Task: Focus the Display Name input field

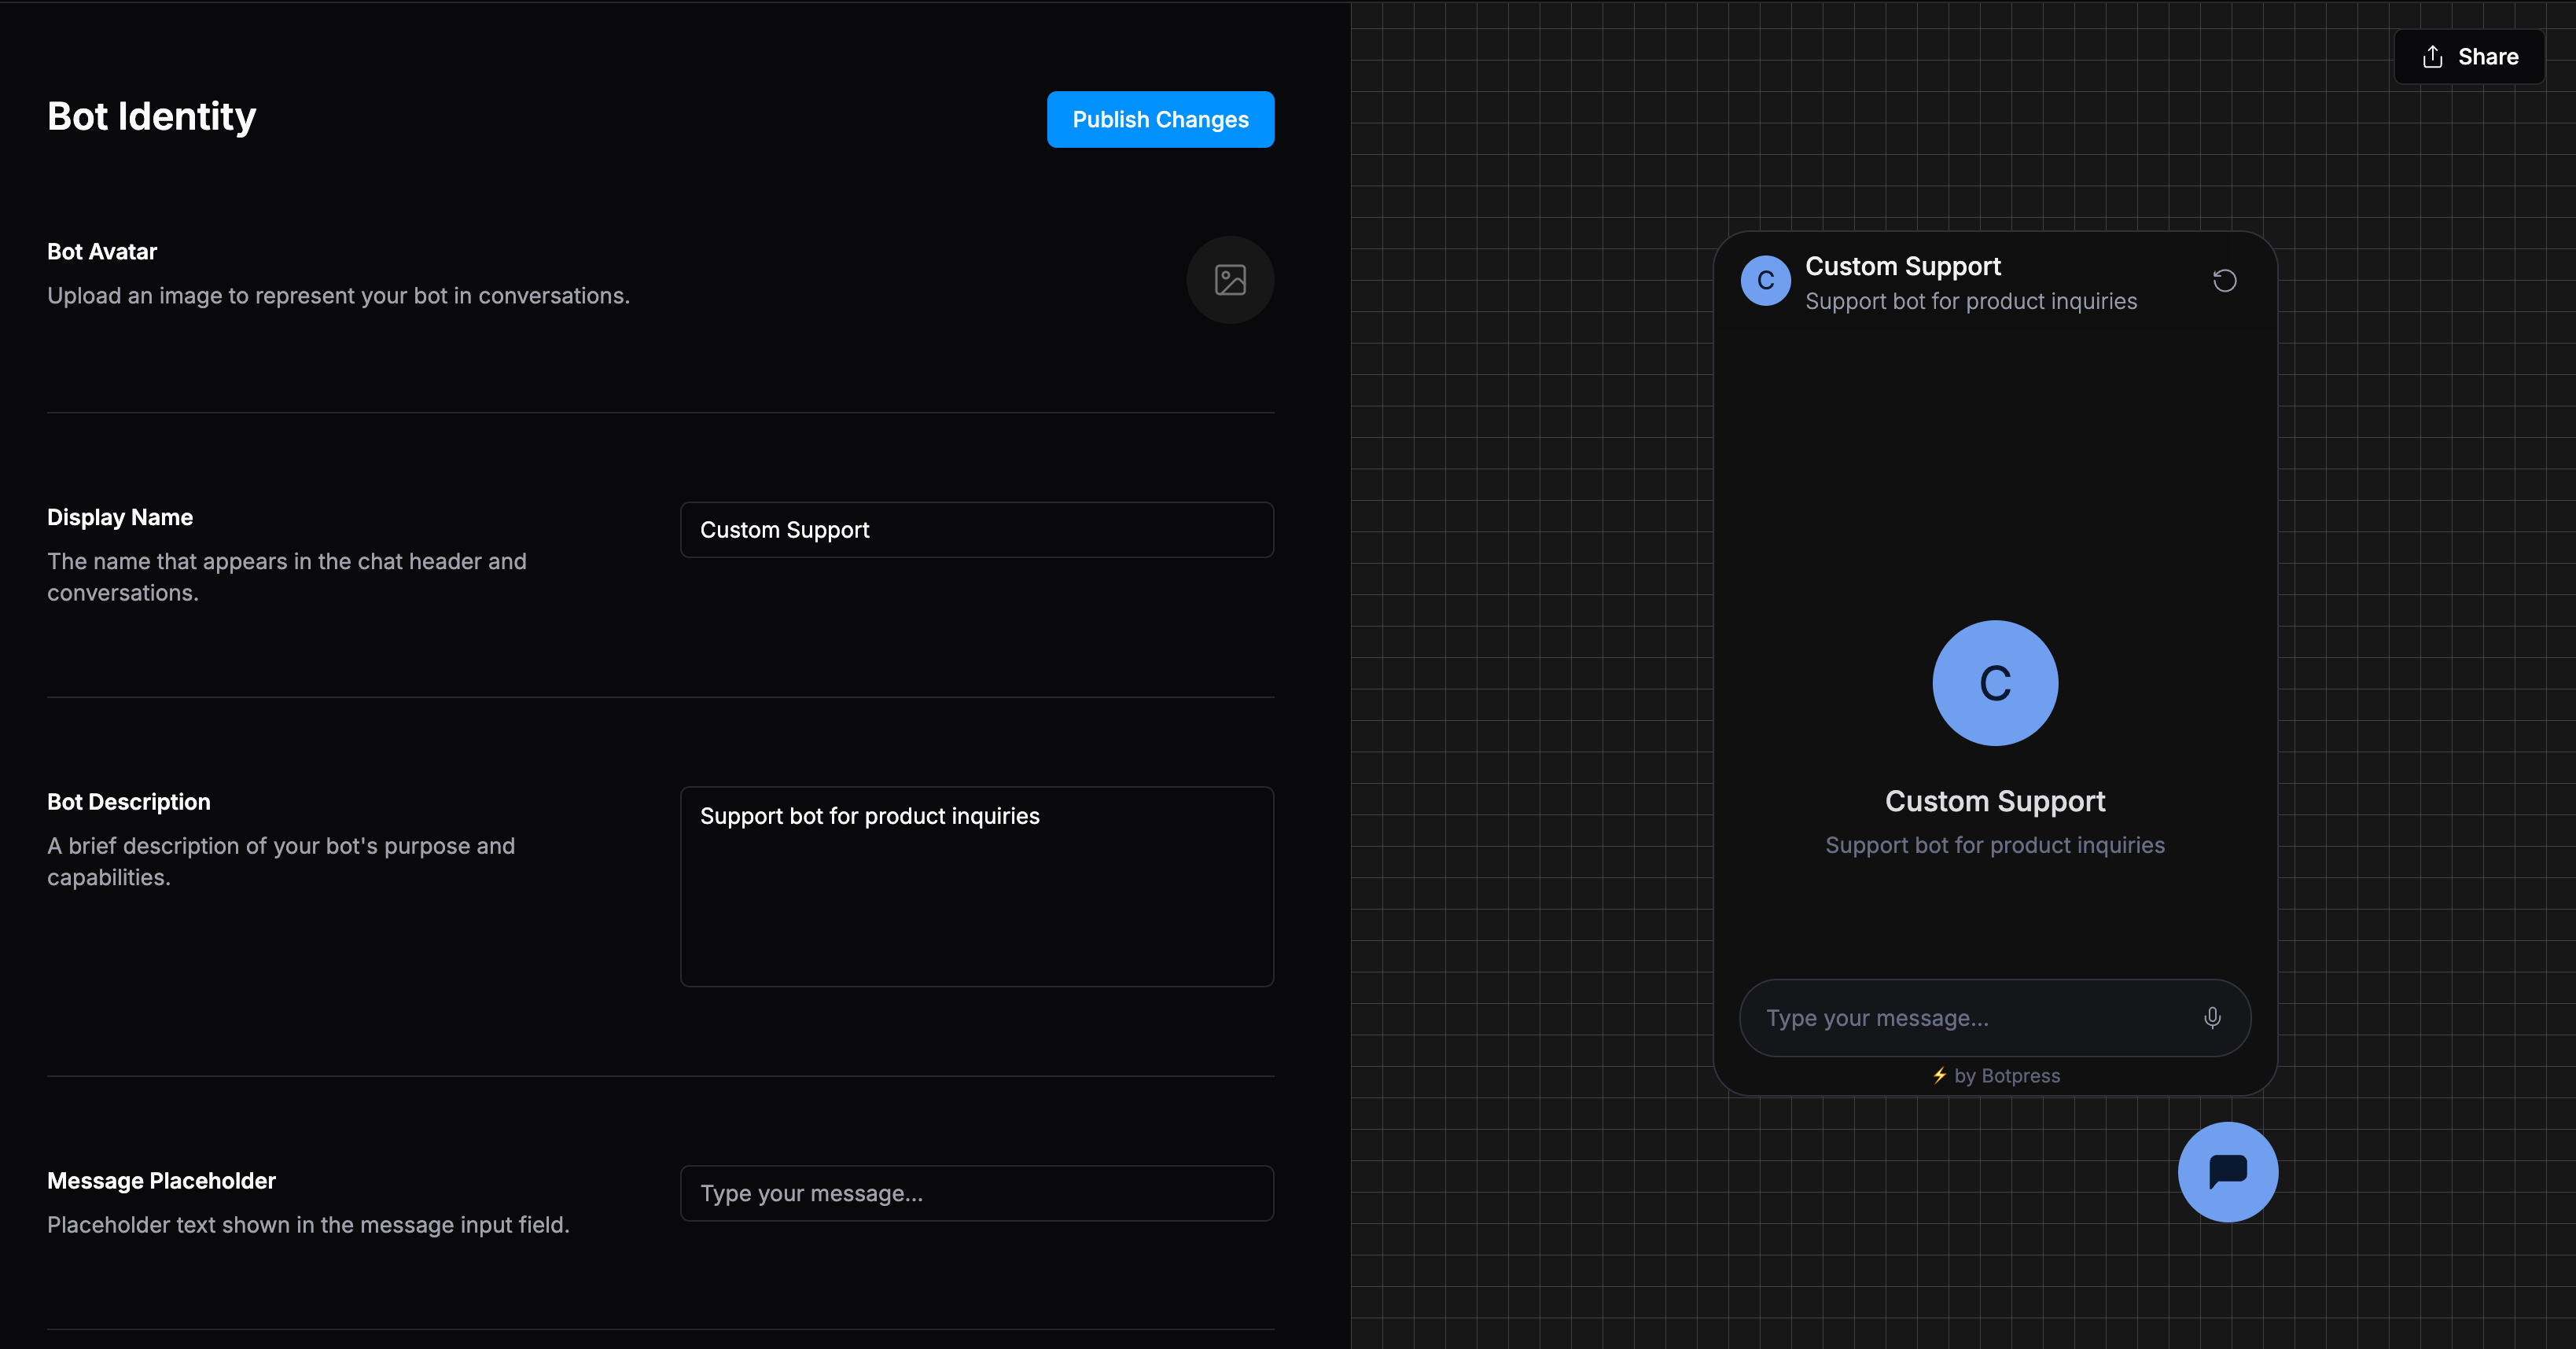Action: pos(977,530)
